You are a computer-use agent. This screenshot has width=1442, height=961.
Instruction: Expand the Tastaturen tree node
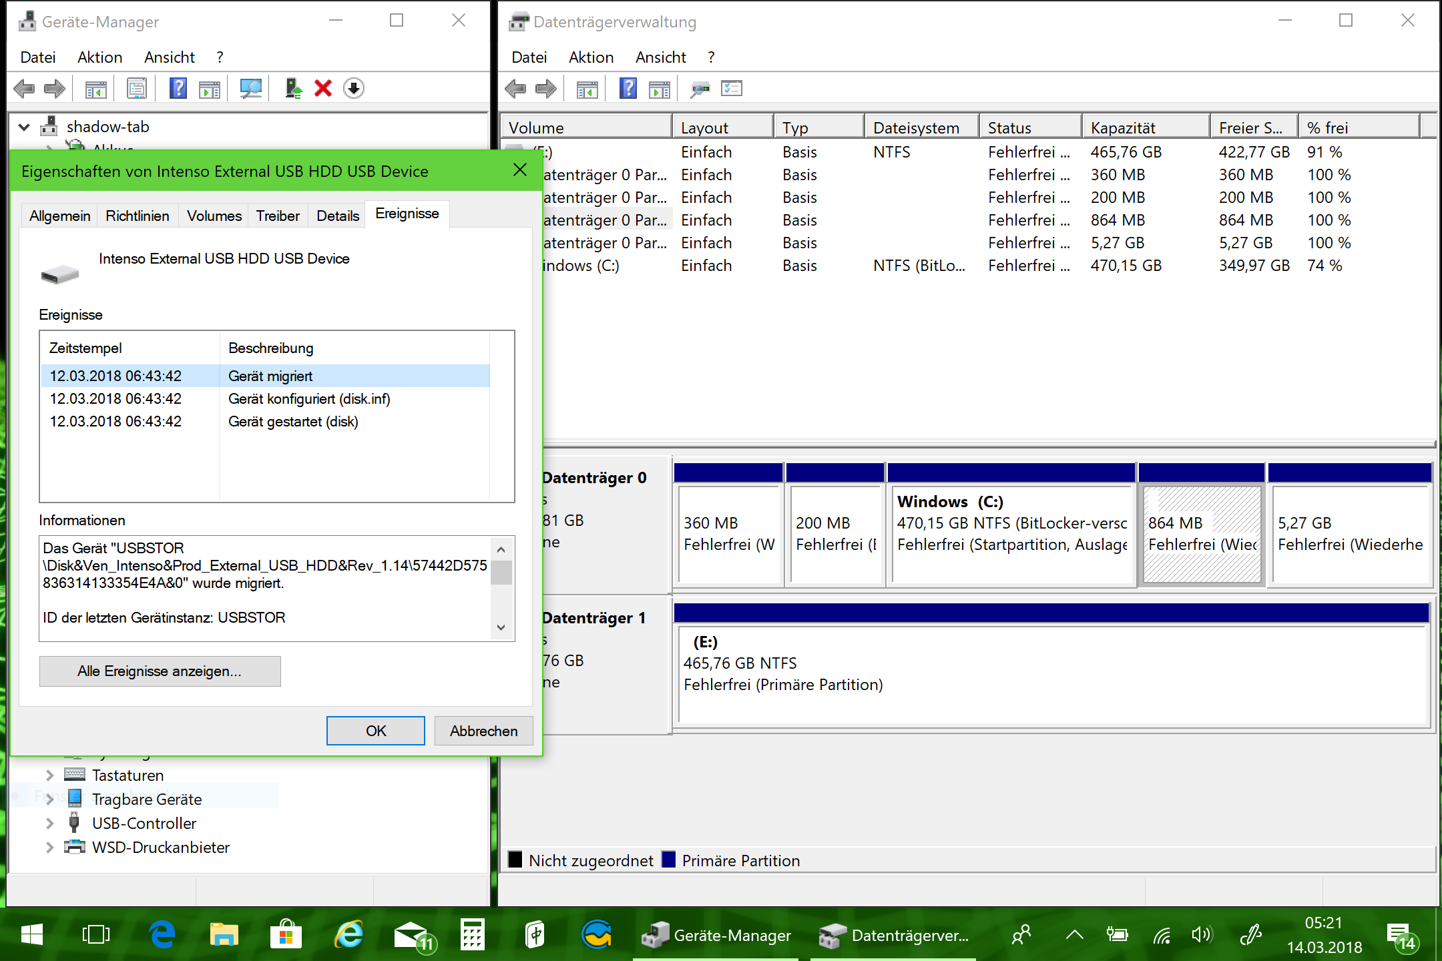50,775
